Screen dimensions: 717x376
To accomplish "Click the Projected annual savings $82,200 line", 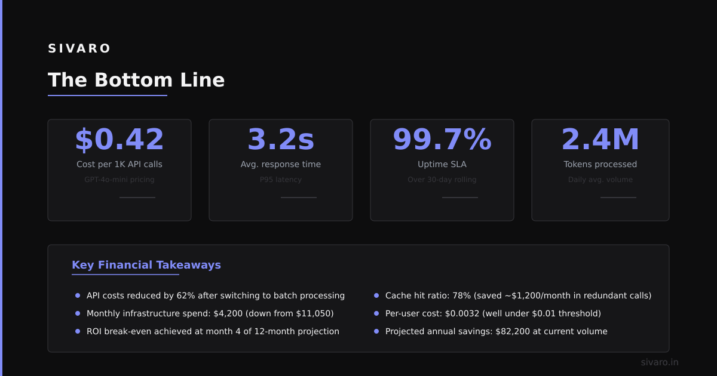I will (497, 331).
